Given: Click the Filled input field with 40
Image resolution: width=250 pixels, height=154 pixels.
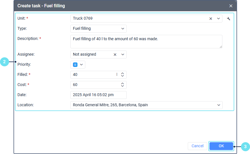Looking at the screenshot, I should point(93,75).
